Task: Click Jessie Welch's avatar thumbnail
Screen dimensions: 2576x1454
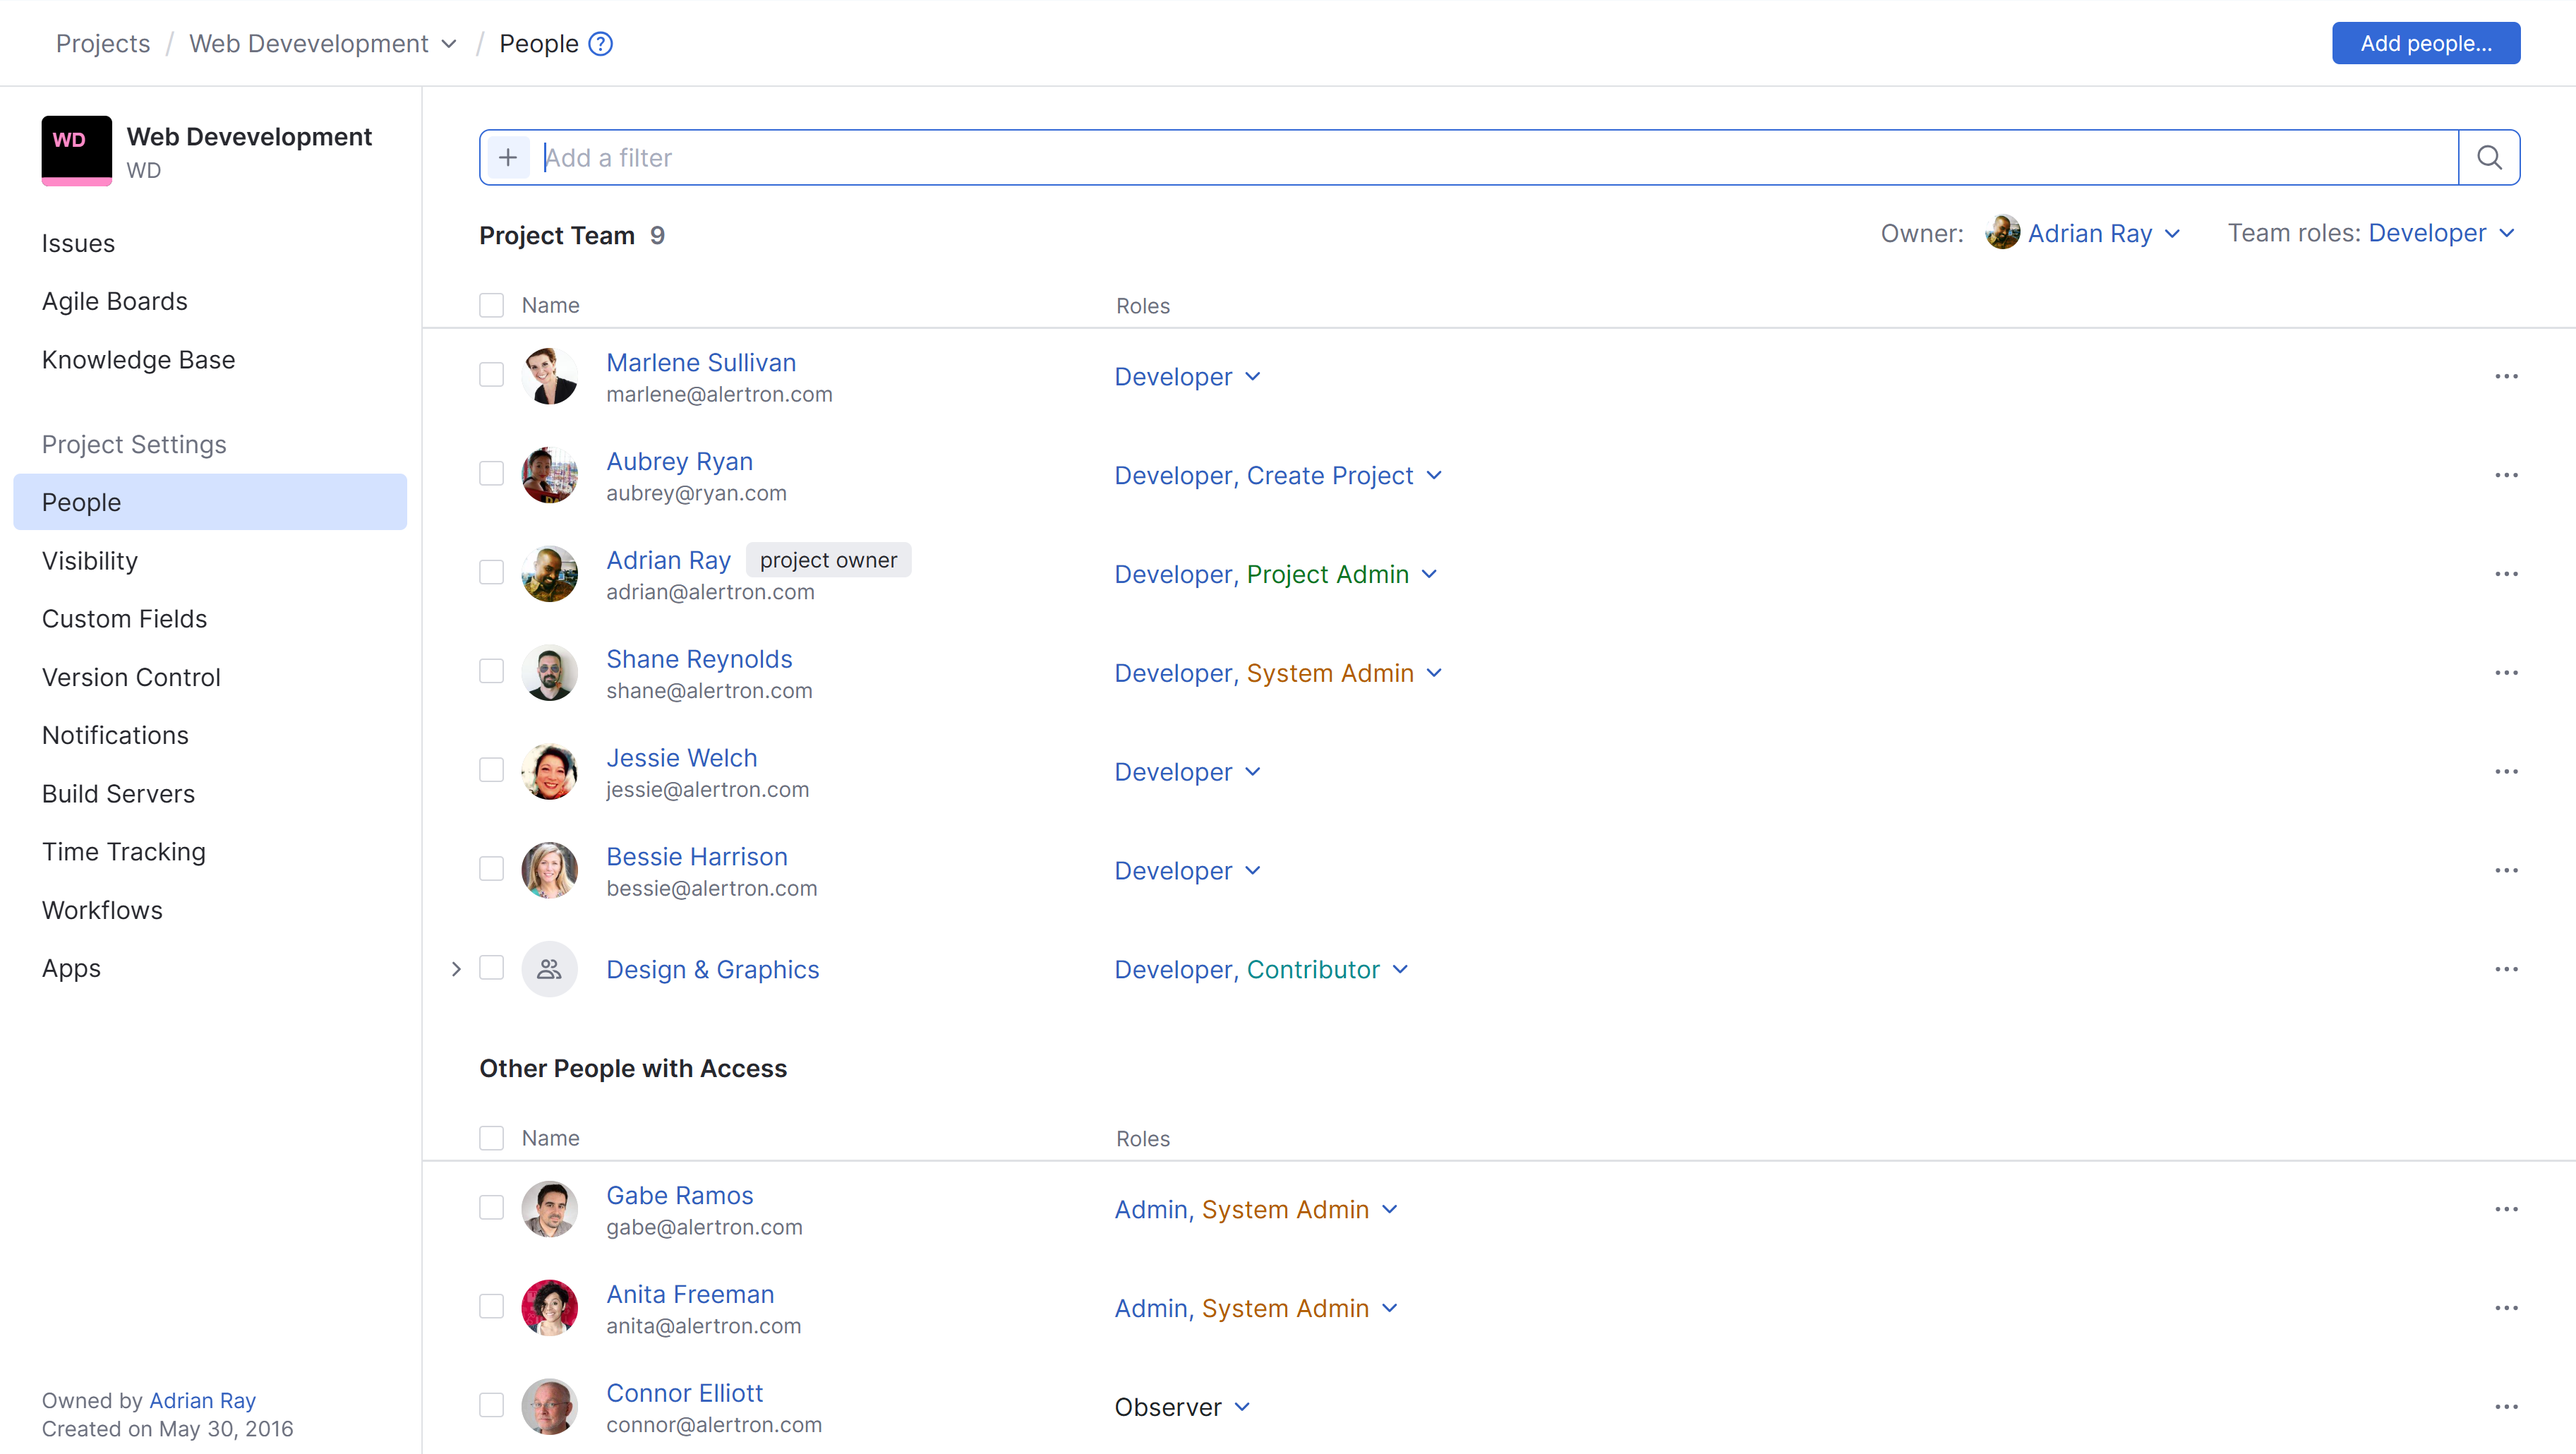Action: click(549, 771)
